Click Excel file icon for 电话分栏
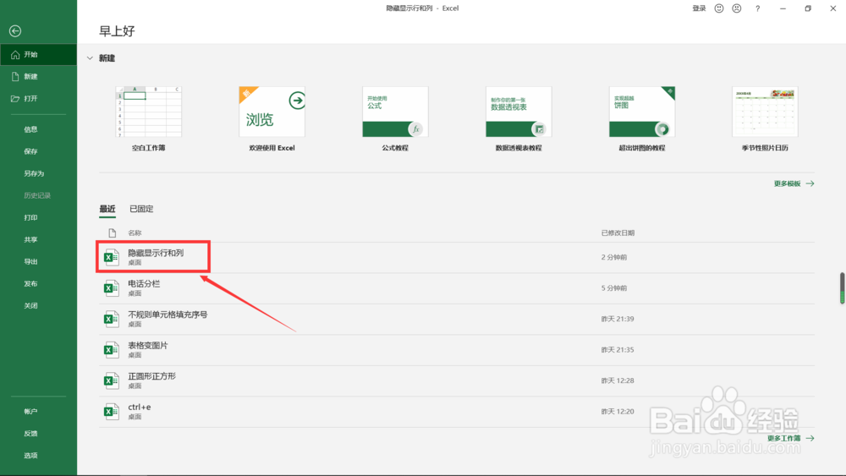 tap(111, 288)
